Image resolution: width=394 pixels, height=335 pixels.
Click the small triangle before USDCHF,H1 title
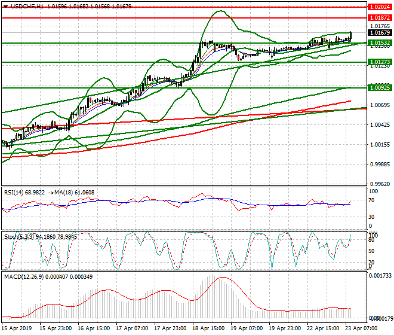click(x=5, y=7)
